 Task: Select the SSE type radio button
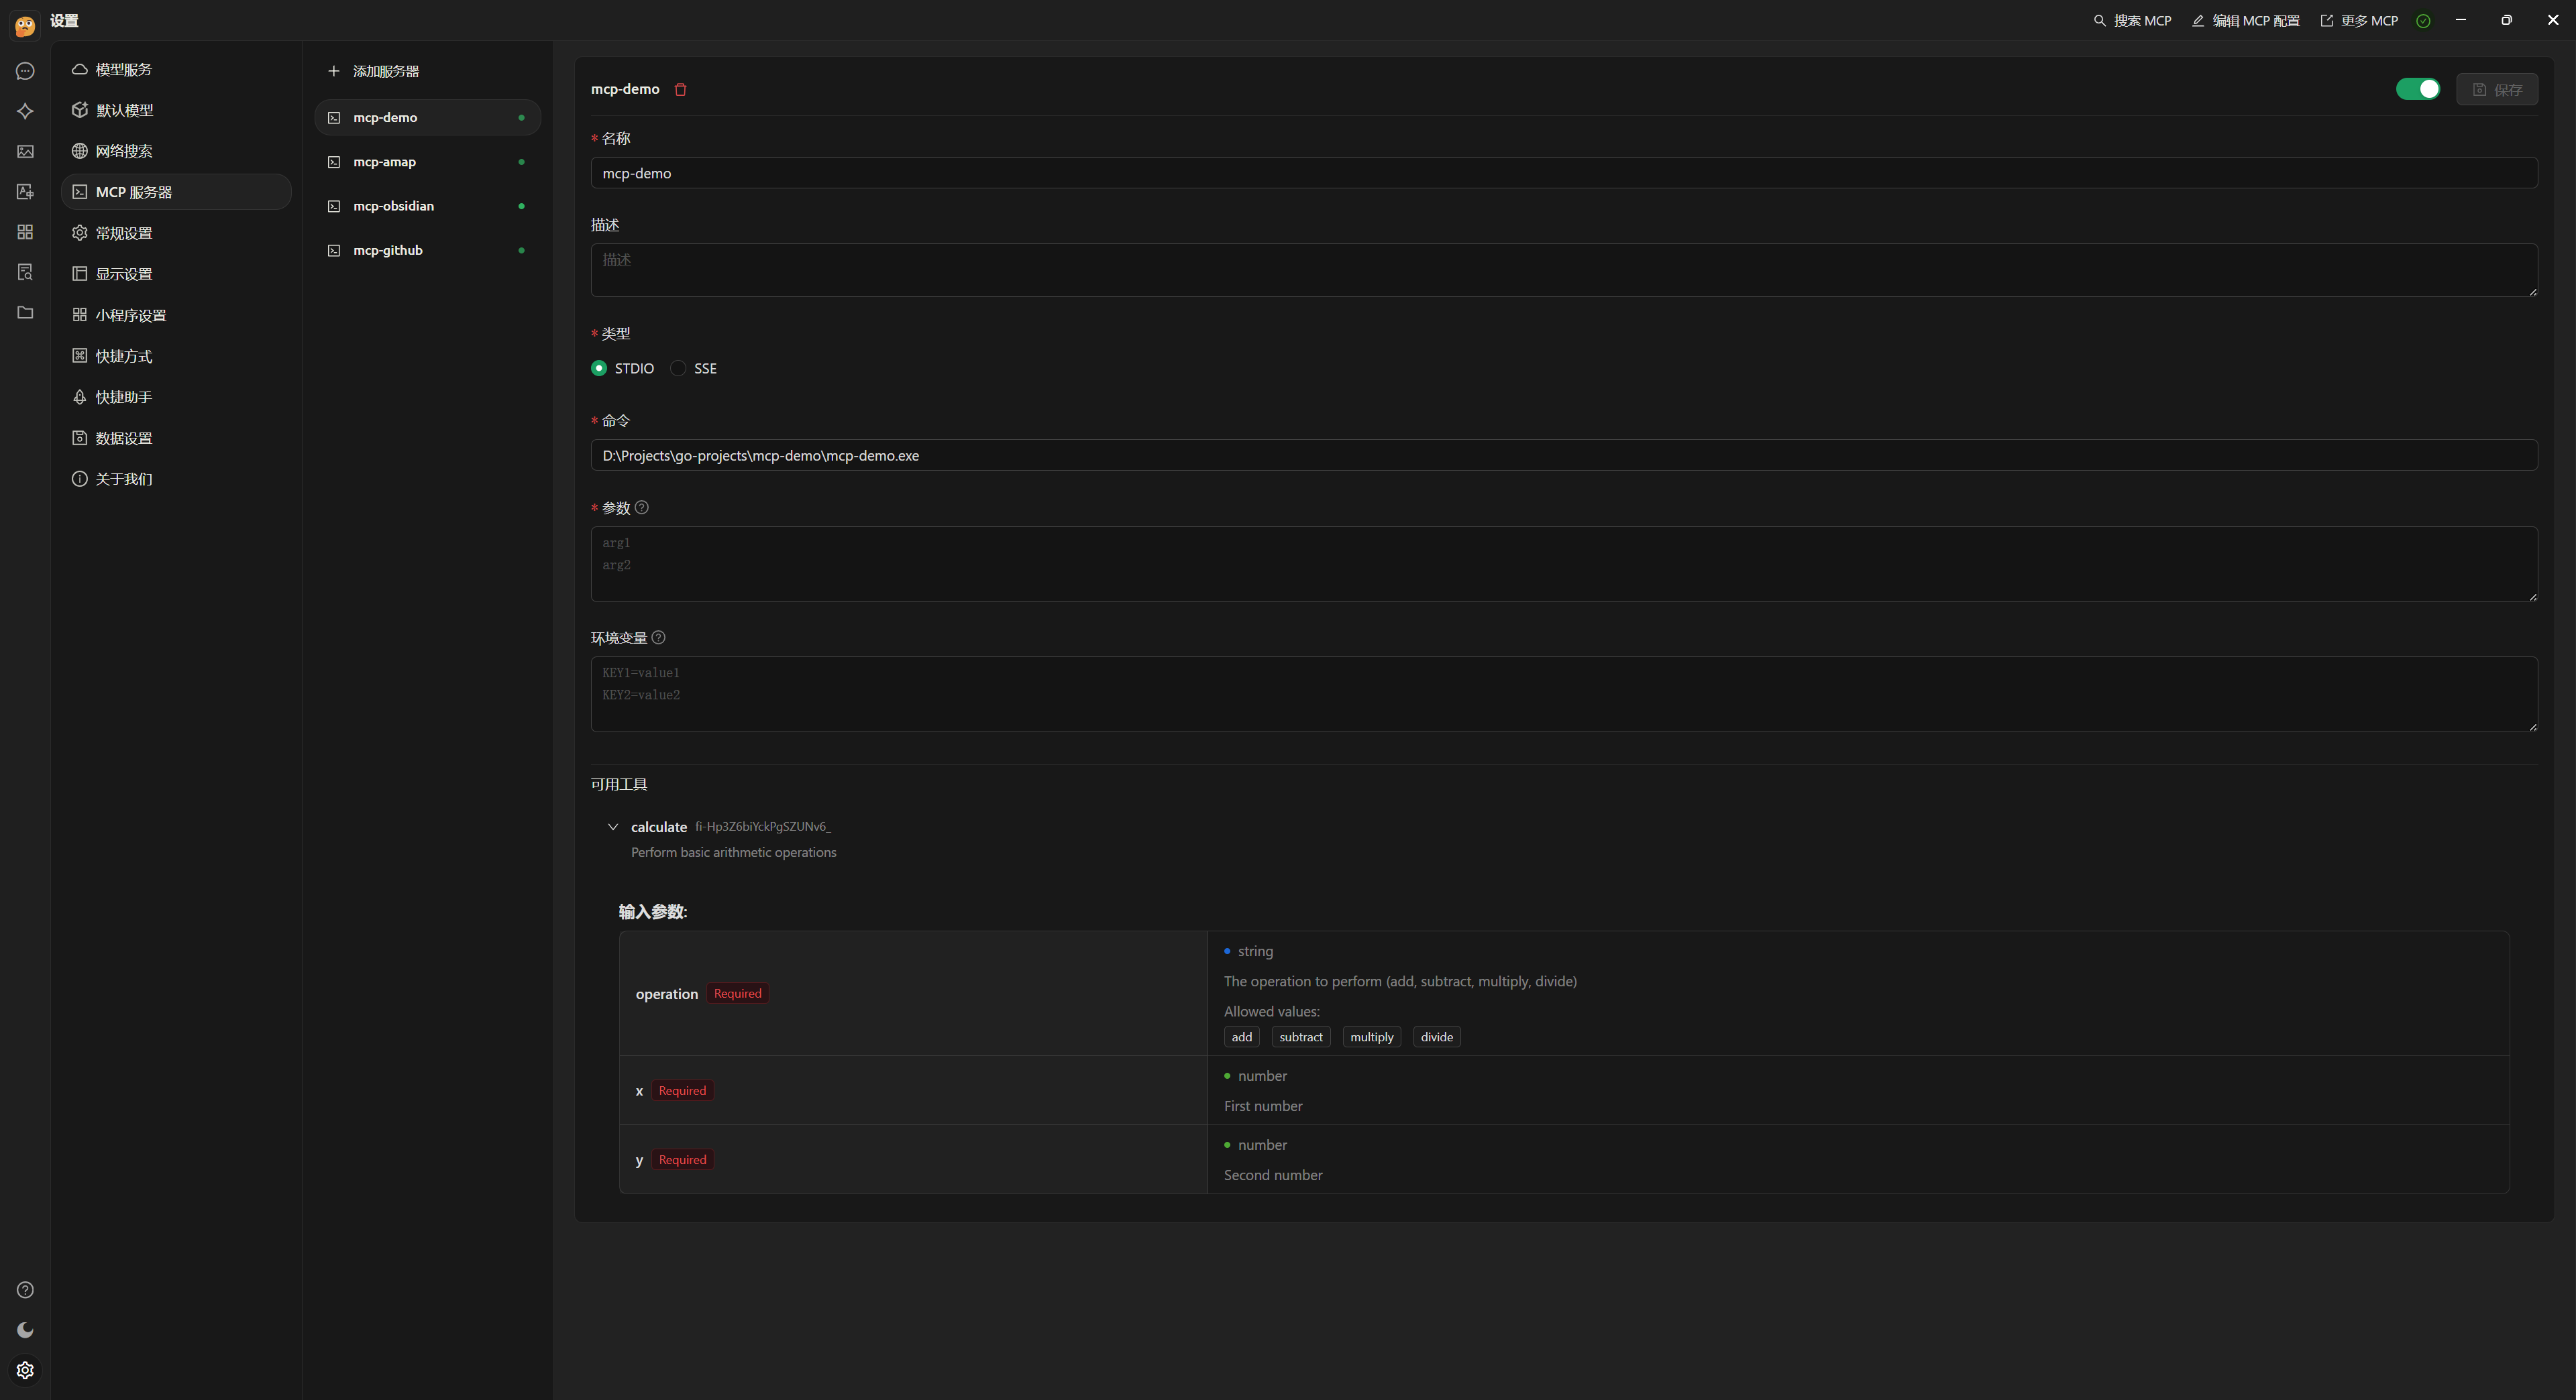click(x=678, y=369)
